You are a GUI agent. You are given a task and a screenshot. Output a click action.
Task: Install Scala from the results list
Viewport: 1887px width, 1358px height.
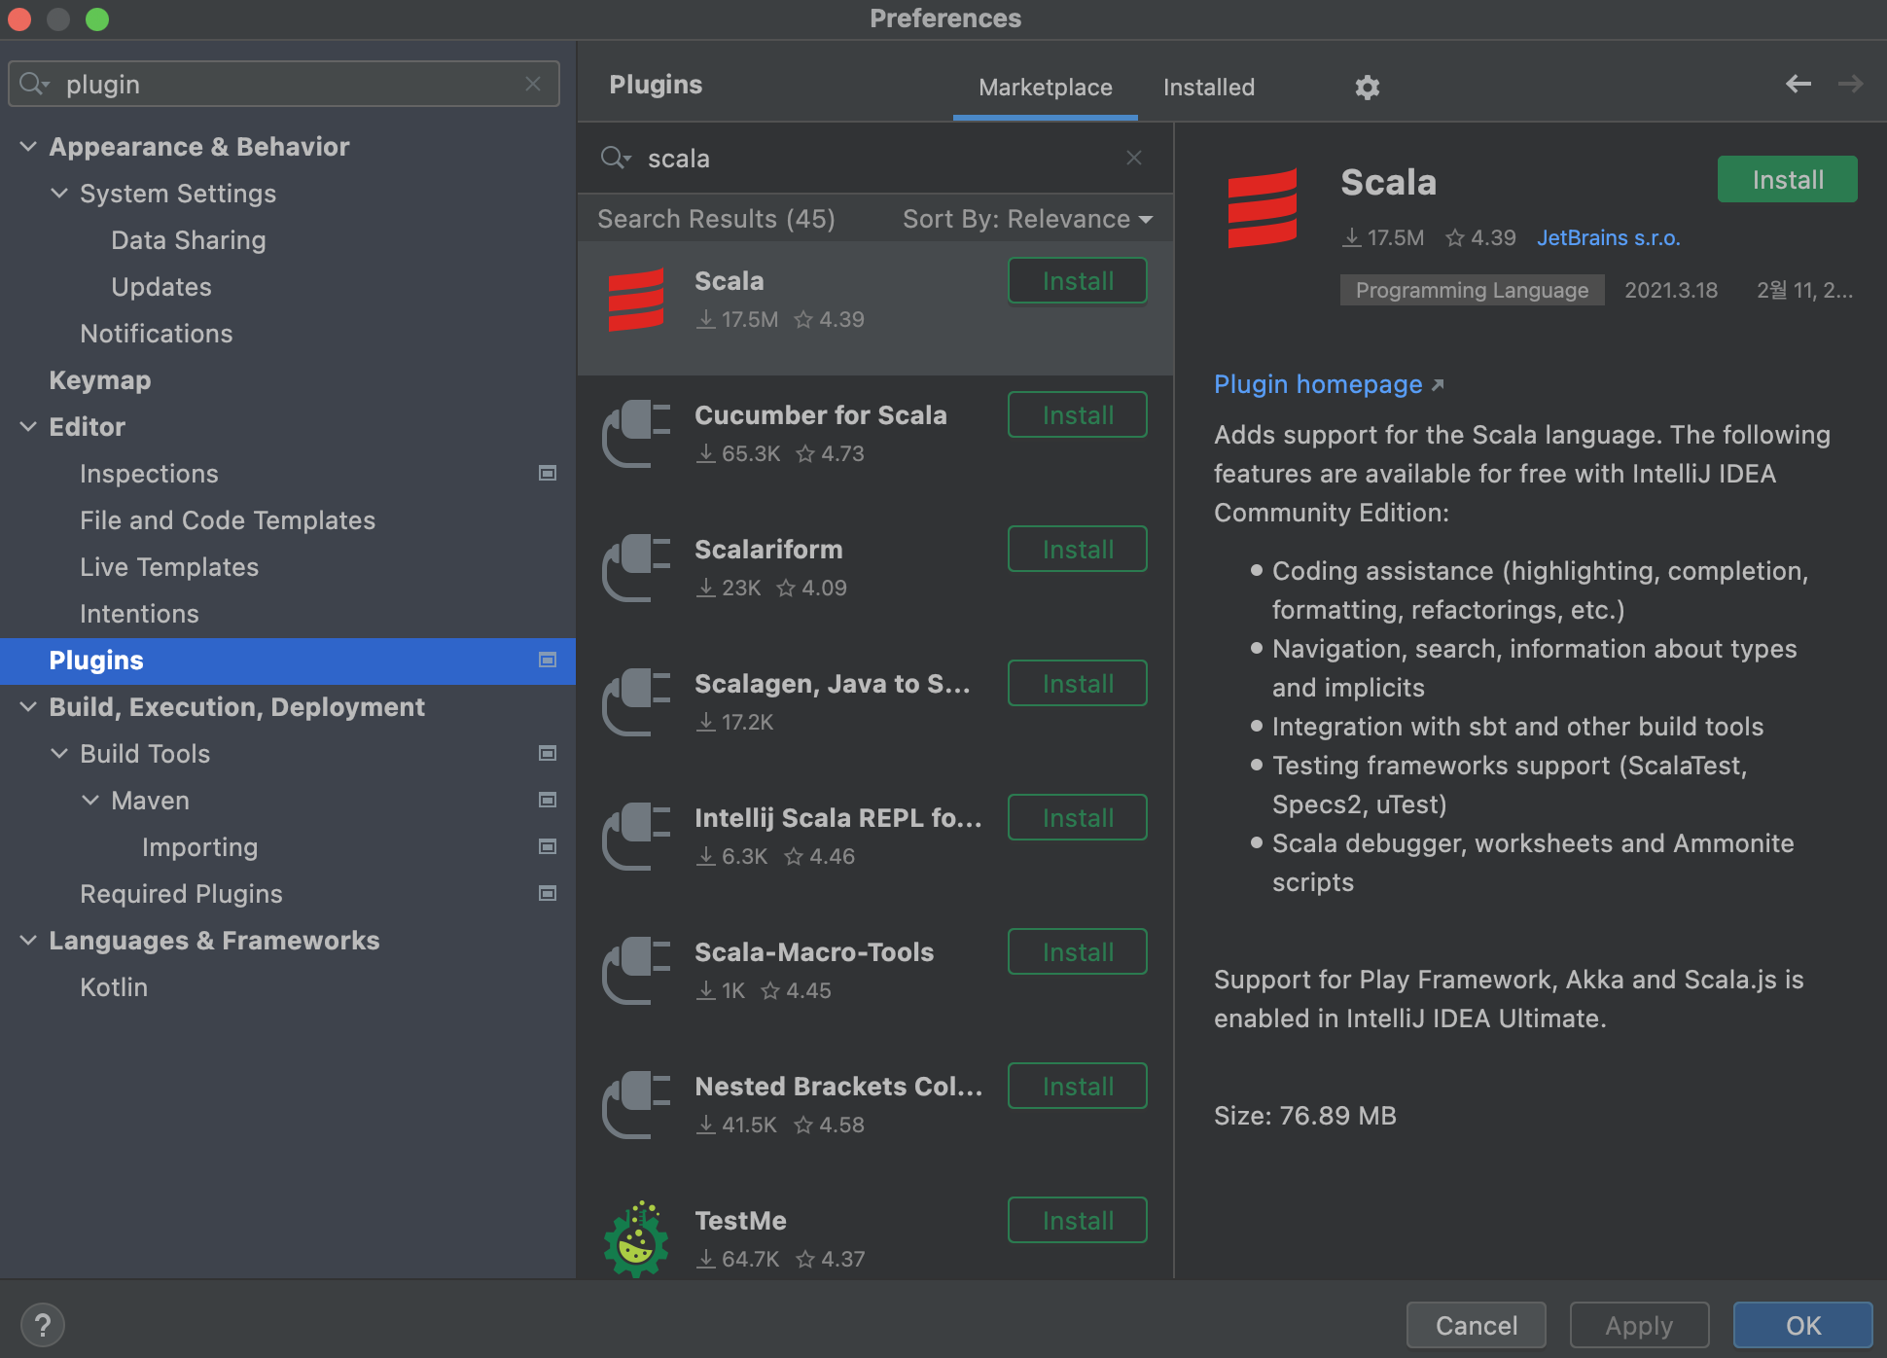tap(1077, 281)
